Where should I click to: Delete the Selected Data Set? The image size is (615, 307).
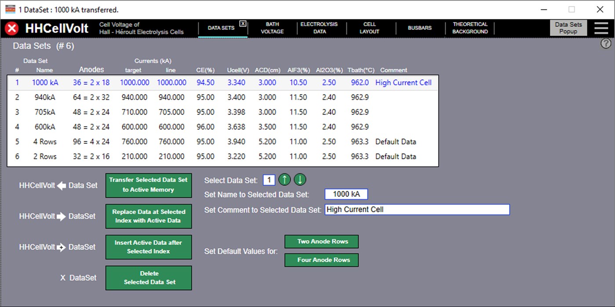pyautogui.click(x=148, y=278)
